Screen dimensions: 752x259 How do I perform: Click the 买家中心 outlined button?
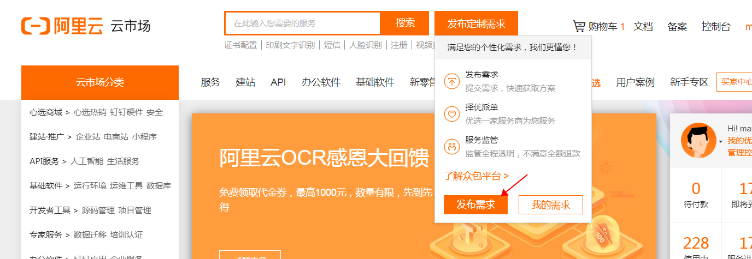coord(735,82)
